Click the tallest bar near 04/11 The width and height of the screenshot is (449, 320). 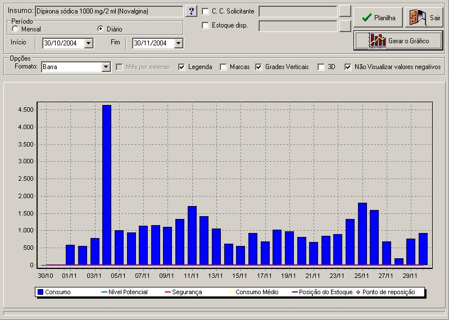(x=107, y=185)
